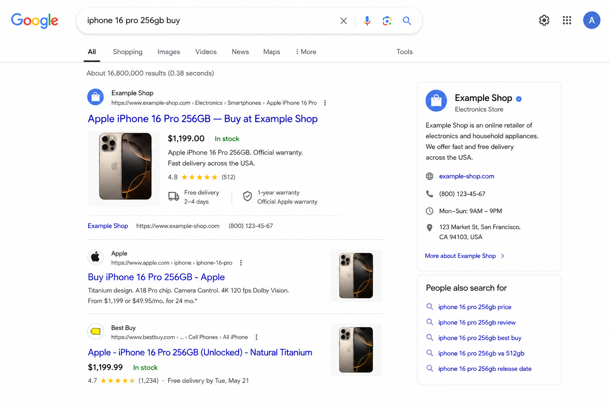
Task: Start voice search with the microphone icon
Action: 367,21
